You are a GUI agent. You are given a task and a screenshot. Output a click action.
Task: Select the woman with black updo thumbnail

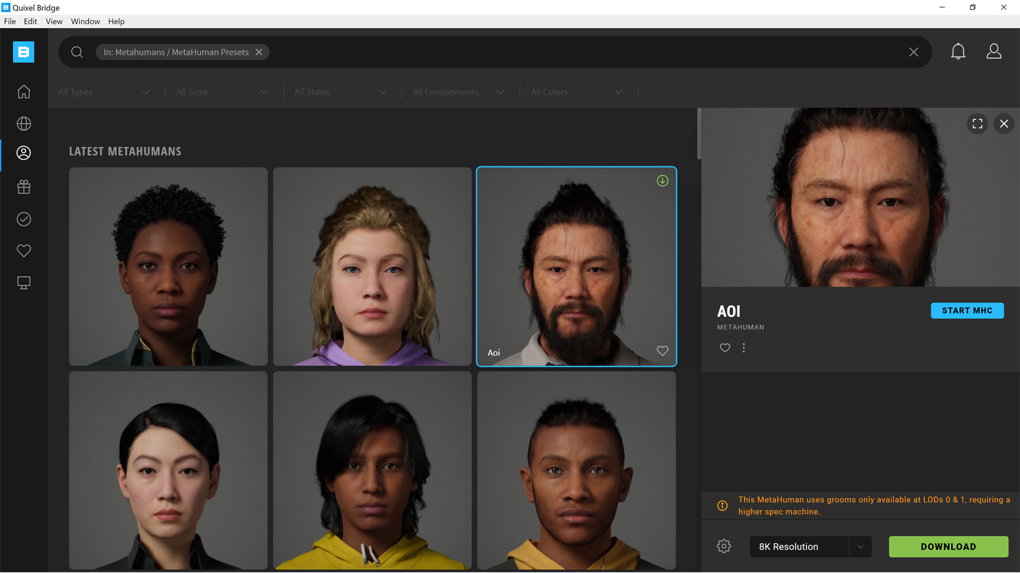click(168, 470)
